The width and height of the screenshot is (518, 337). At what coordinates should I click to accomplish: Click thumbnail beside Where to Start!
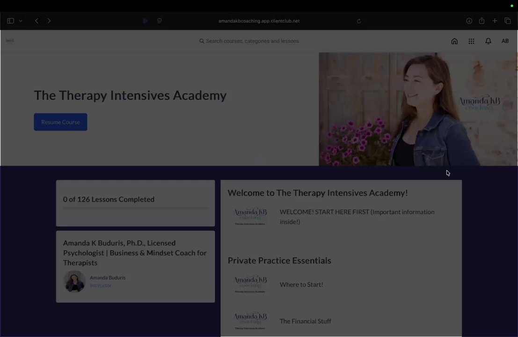pyautogui.click(x=250, y=285)
